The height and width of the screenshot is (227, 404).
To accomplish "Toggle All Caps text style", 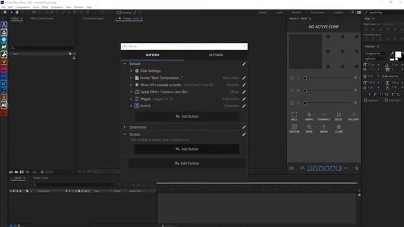I will (381, 95).
